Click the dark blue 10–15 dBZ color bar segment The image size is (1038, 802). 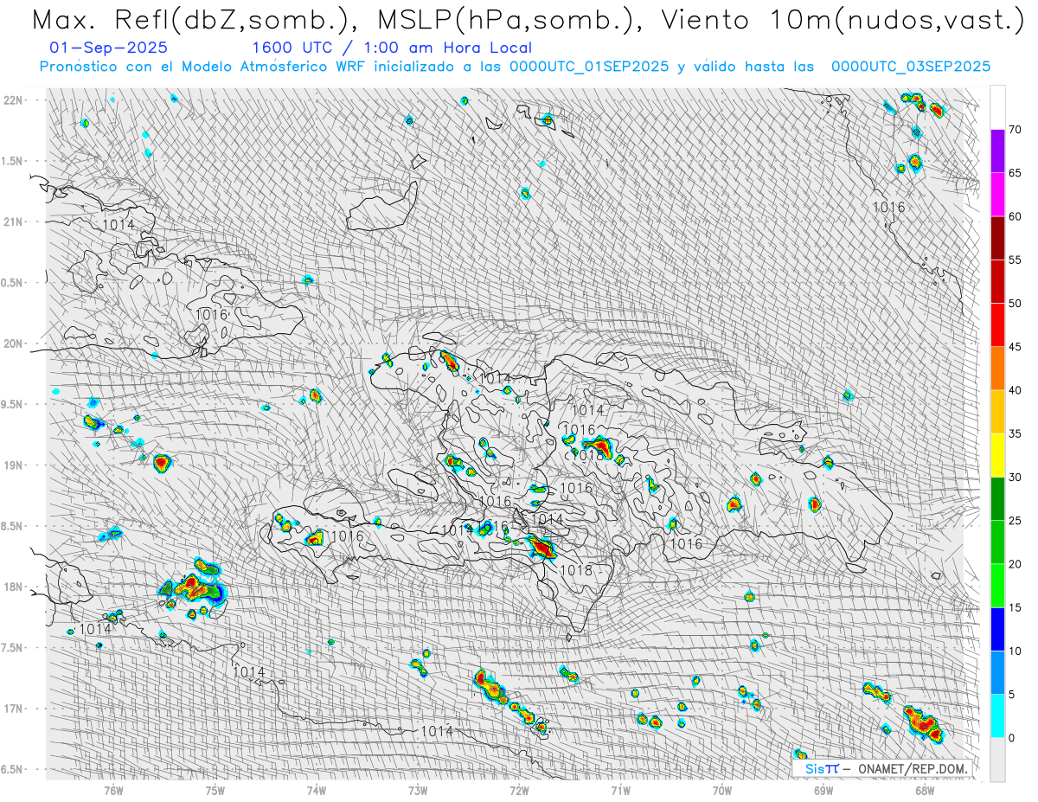coord(997,629)
